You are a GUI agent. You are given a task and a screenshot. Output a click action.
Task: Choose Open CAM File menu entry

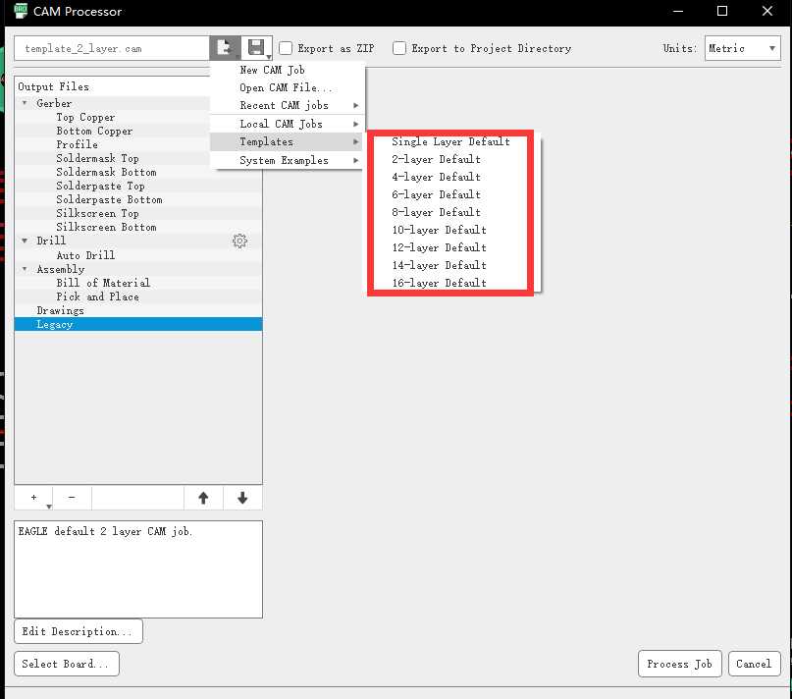click(287, 87)
